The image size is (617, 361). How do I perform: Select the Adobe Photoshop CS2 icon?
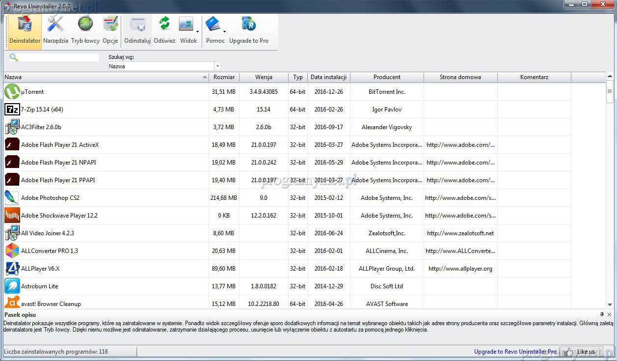[12, 198]
